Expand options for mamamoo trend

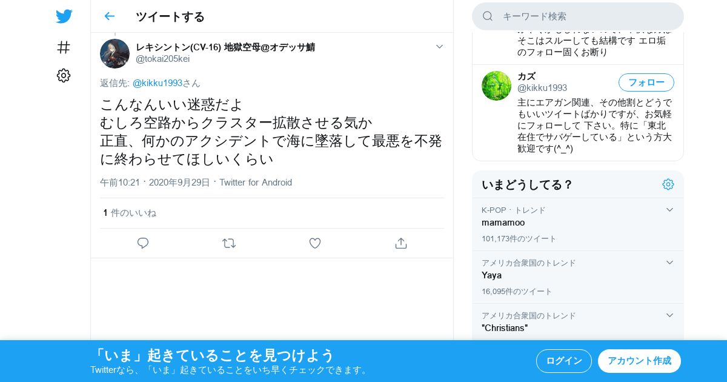(x=669, y=210)
